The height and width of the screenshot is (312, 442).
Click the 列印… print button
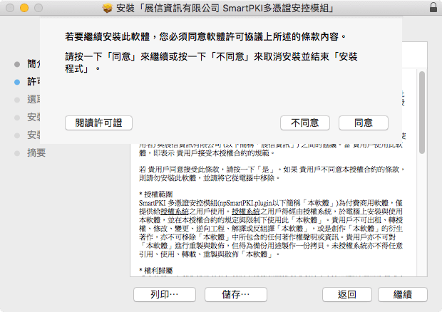click(165, 294)
